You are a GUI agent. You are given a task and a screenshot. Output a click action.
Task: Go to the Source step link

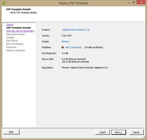(x=10, y=25)
